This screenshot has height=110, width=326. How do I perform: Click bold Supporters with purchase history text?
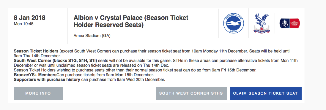[47, 79]
